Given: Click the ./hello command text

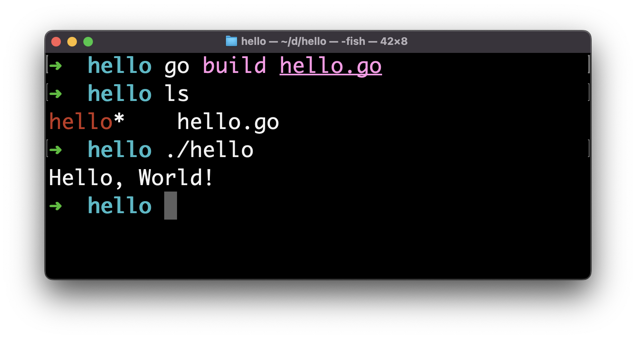Looking at the screenshot, I should (210, 150).
